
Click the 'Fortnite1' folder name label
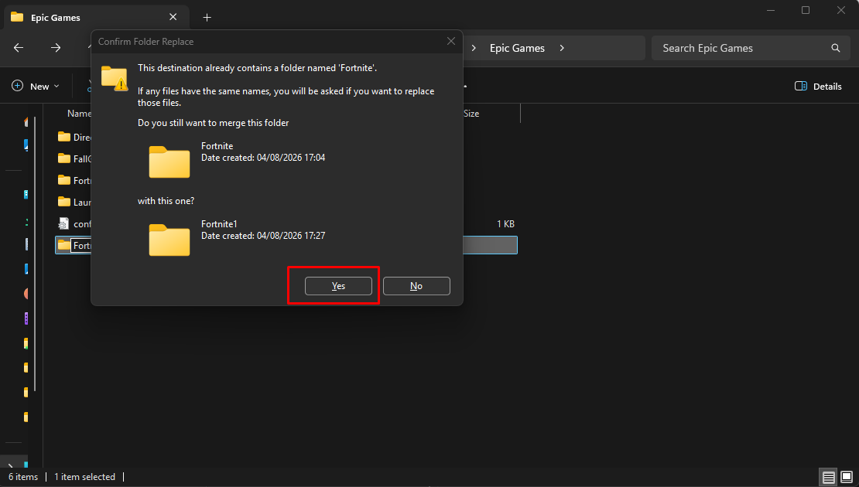point(219,224)
